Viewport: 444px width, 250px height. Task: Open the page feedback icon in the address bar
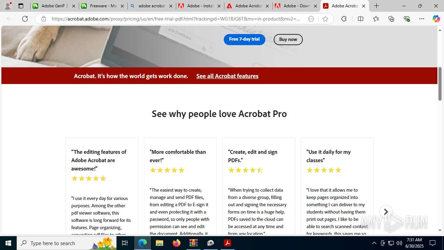click(x=311, y=19)
